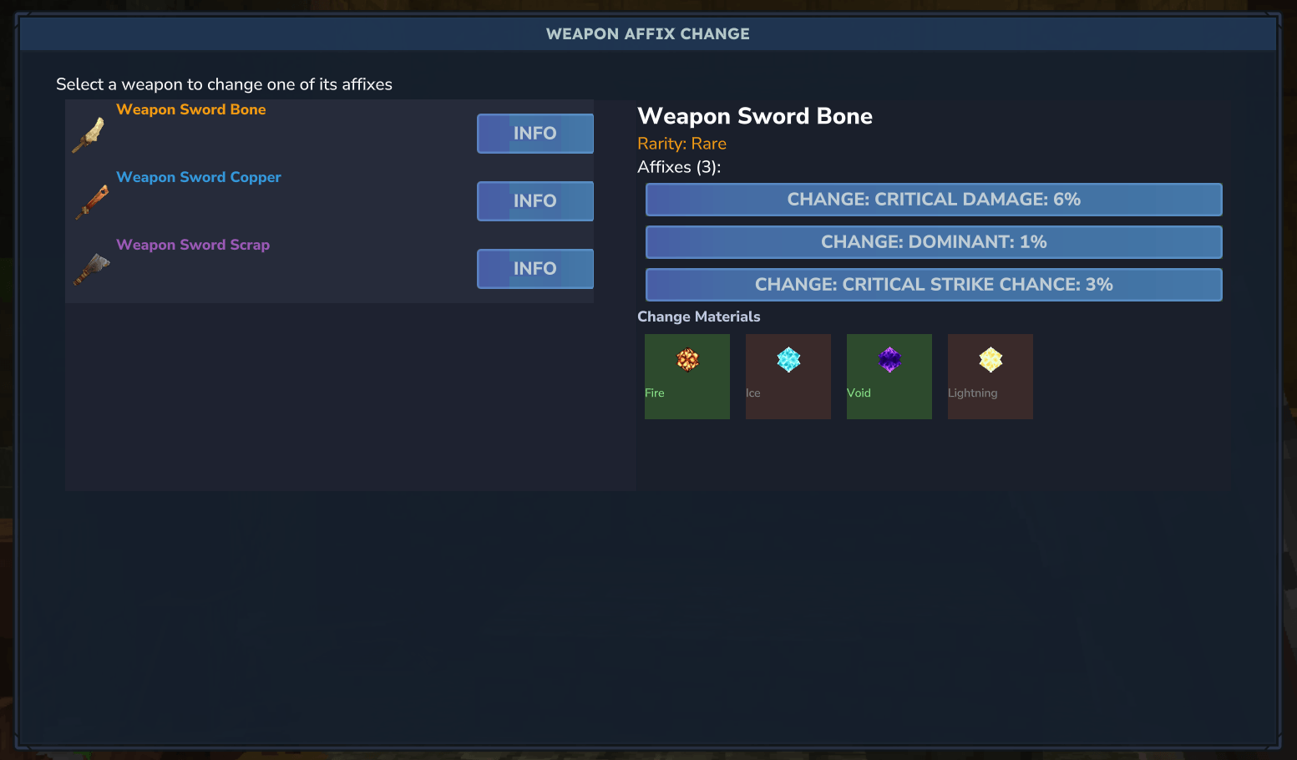Open INFO for Weapon Sword Copper

click(x=535, y=201)
